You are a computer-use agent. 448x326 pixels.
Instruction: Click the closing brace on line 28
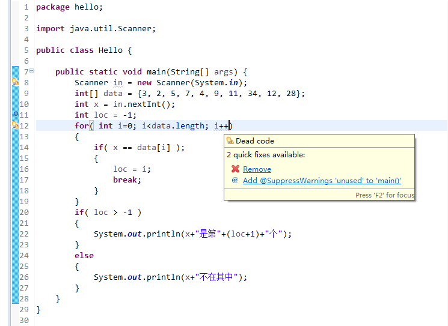[58, 299]
